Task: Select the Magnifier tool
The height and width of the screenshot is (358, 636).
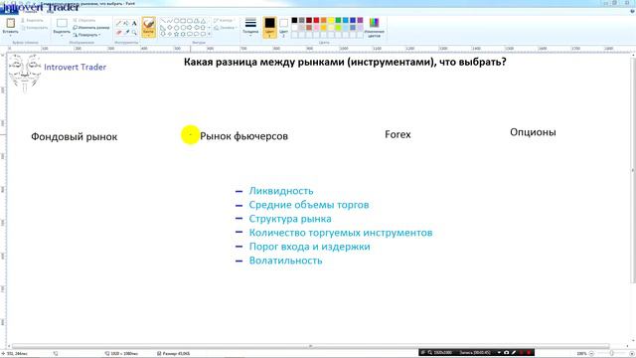Action: click(x=134, y=32)
